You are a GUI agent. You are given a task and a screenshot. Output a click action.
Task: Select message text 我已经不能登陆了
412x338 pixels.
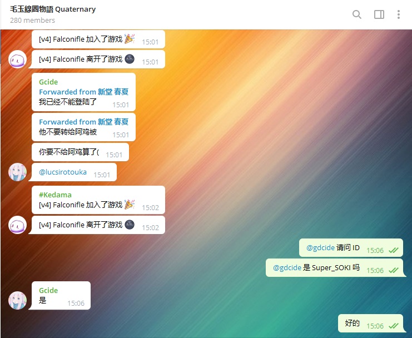pyautogui.click(x=68, y=102)
